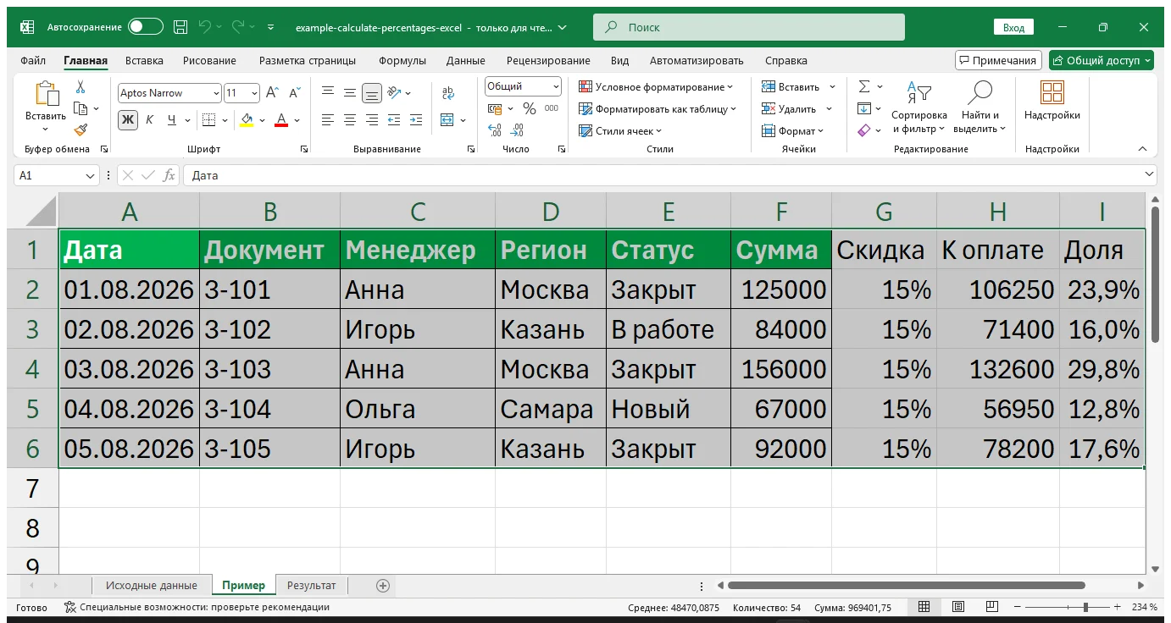This screenshot has width=1171, height=623.
Task: Expand Стили ячеек menu
Action: click(620, 131)
